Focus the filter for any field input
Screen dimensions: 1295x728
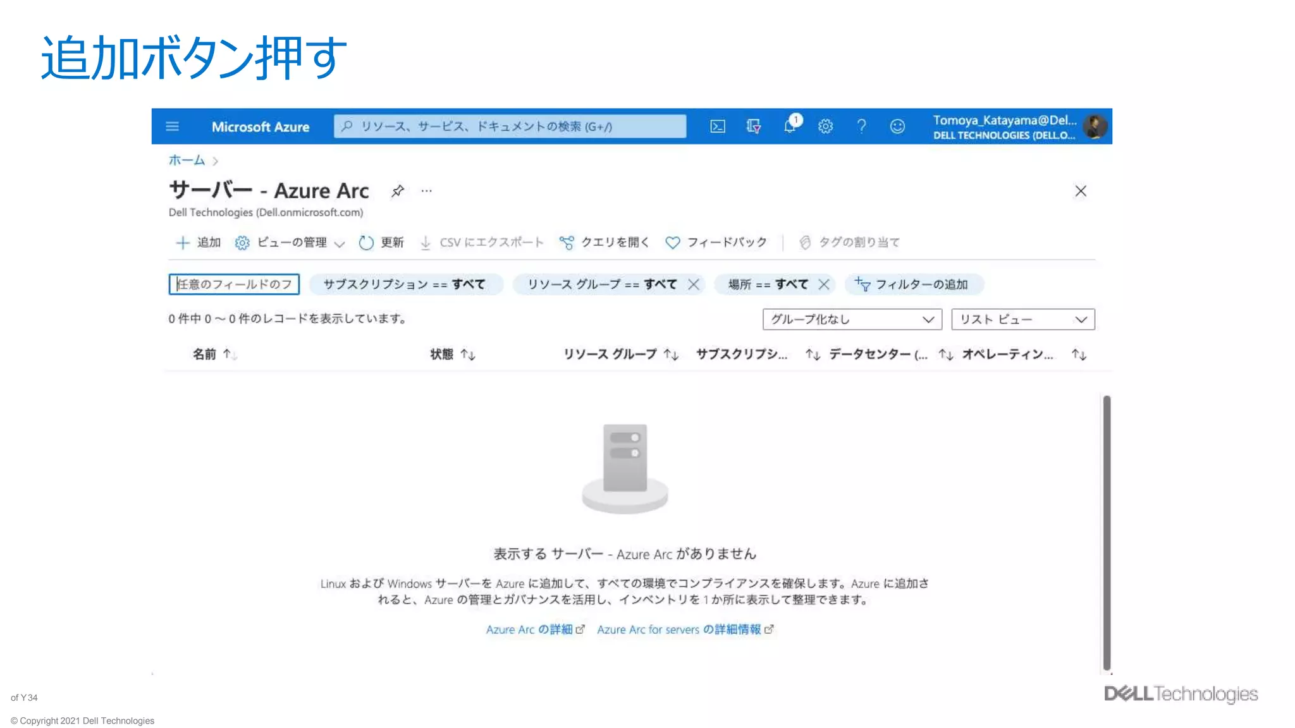234,284
